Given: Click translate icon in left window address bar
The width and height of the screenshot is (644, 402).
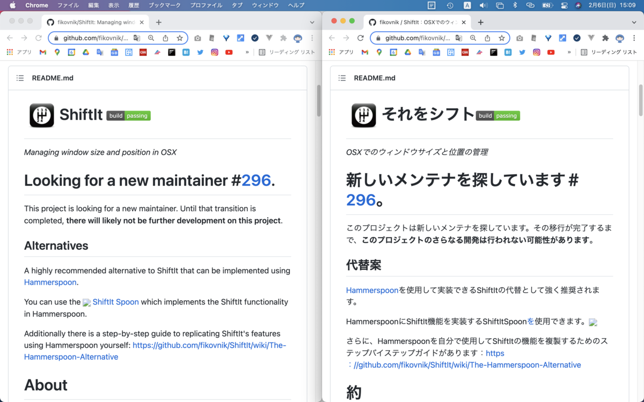Looking at the screenshot, I should point(137,38).
